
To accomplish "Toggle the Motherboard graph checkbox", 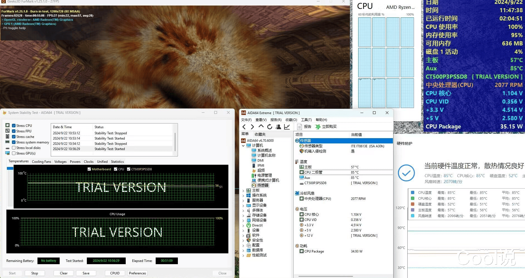I will tap(89, 169).
